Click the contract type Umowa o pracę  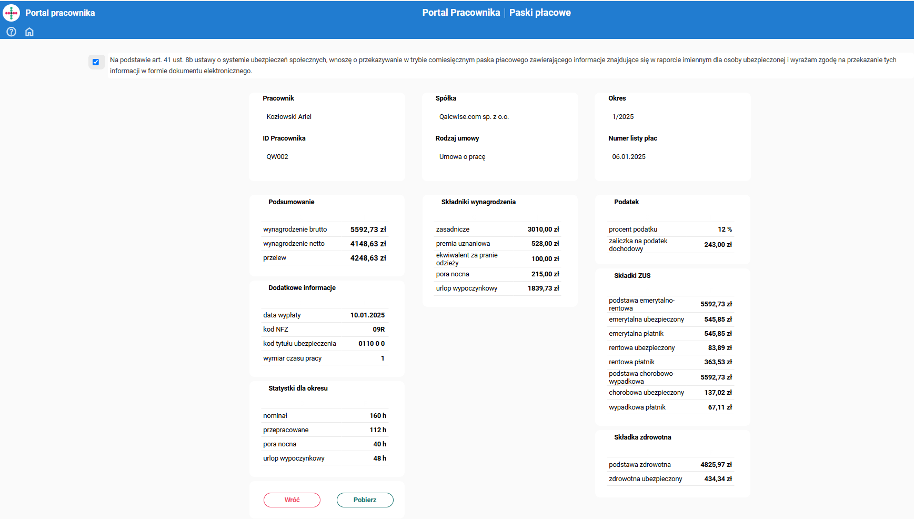click(x=462, y=157)
